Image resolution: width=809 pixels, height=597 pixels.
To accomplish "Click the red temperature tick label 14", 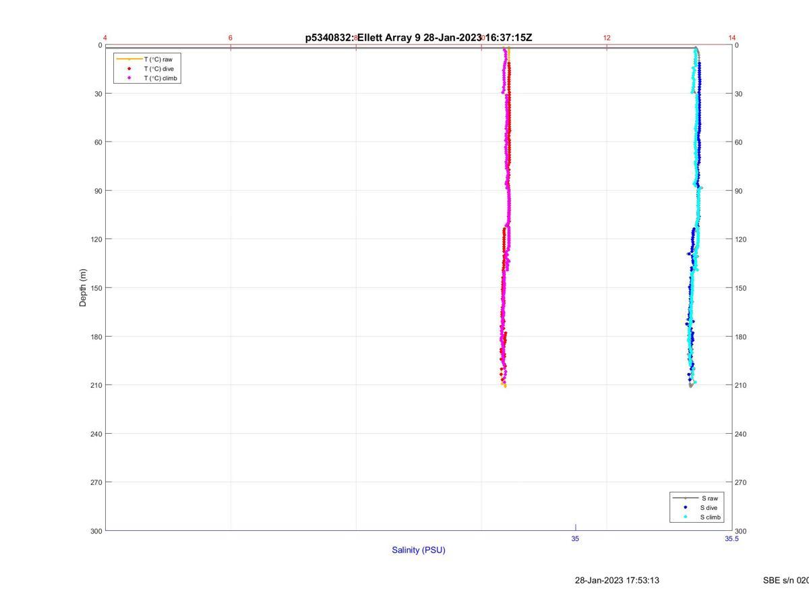I will [x=732, y=38].
